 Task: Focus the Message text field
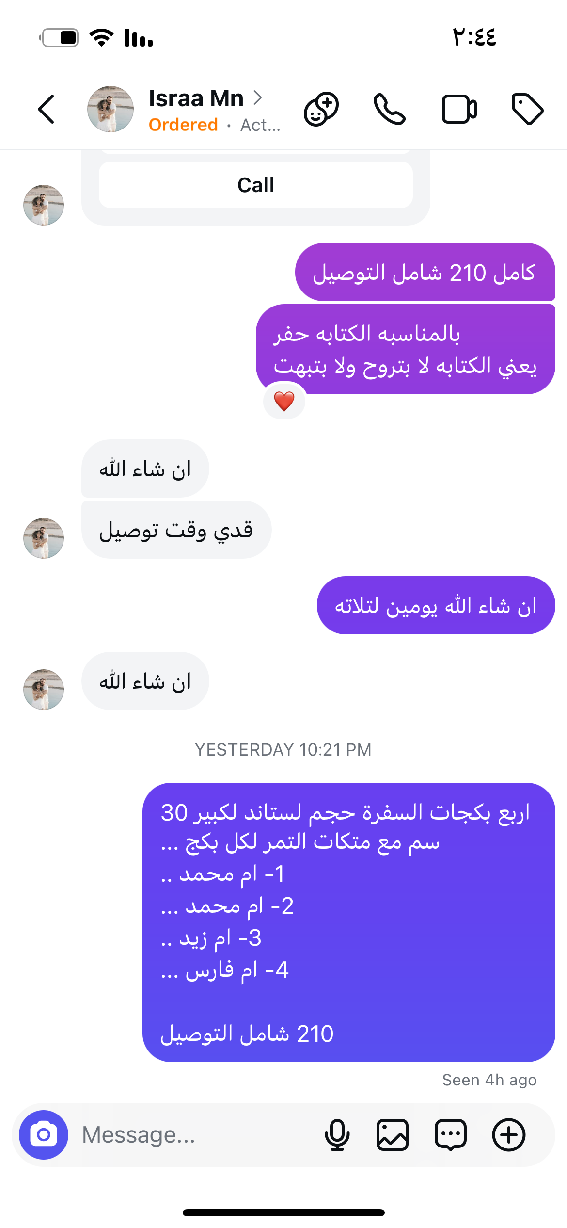(194, 1135)
